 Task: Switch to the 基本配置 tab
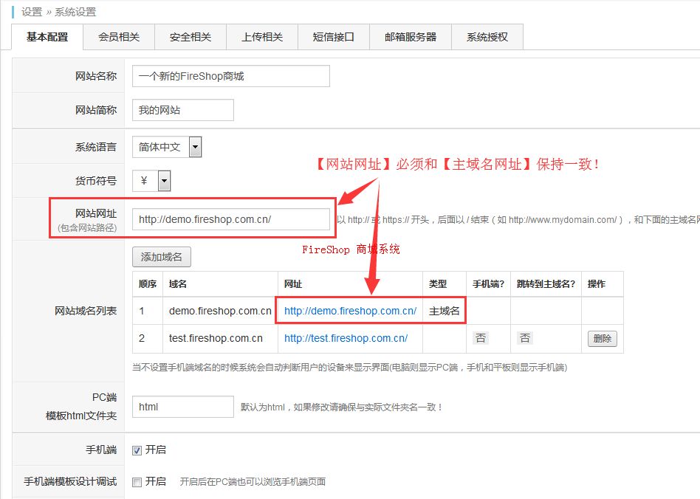pyautogui.click(x=47, y=37)
